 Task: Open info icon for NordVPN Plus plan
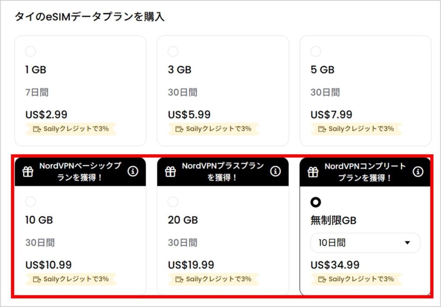276,171
